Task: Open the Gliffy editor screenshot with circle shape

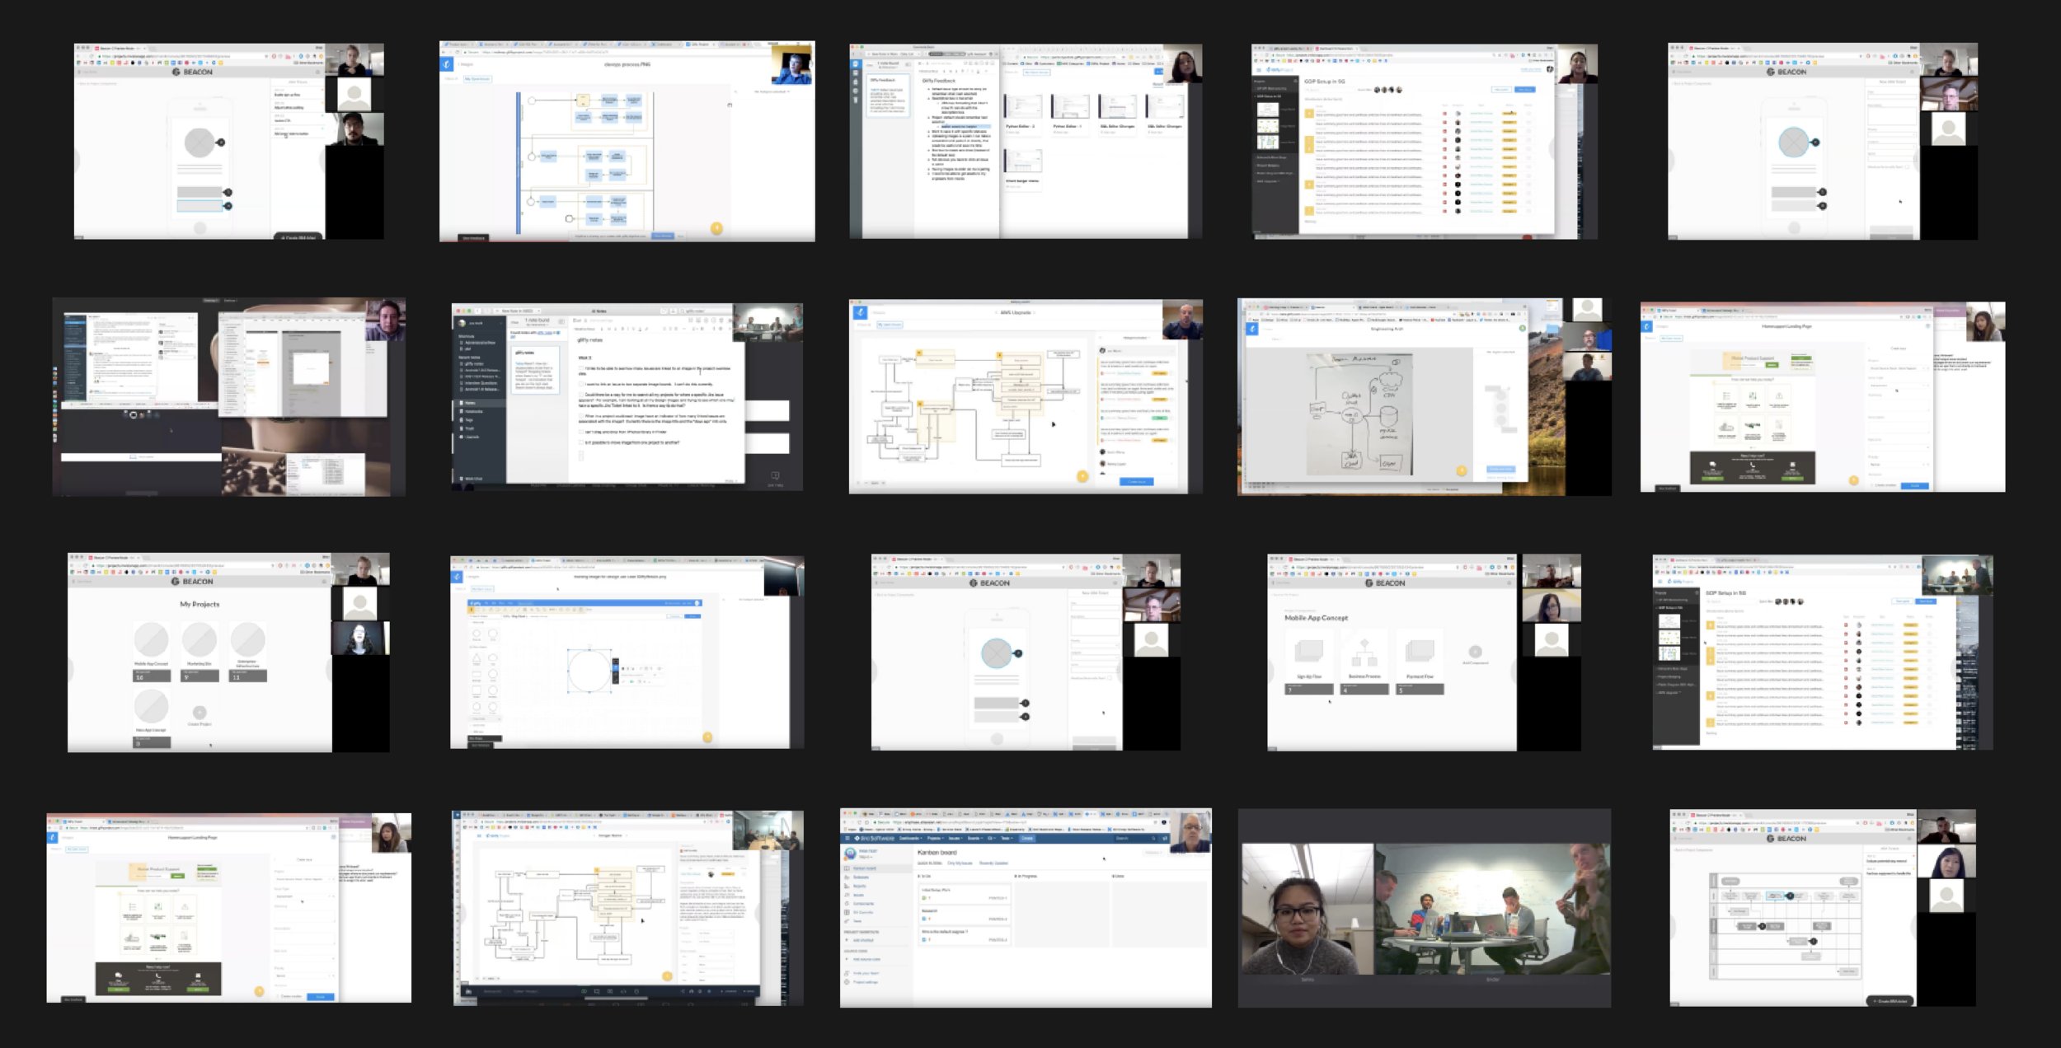Action: (627, 652)
